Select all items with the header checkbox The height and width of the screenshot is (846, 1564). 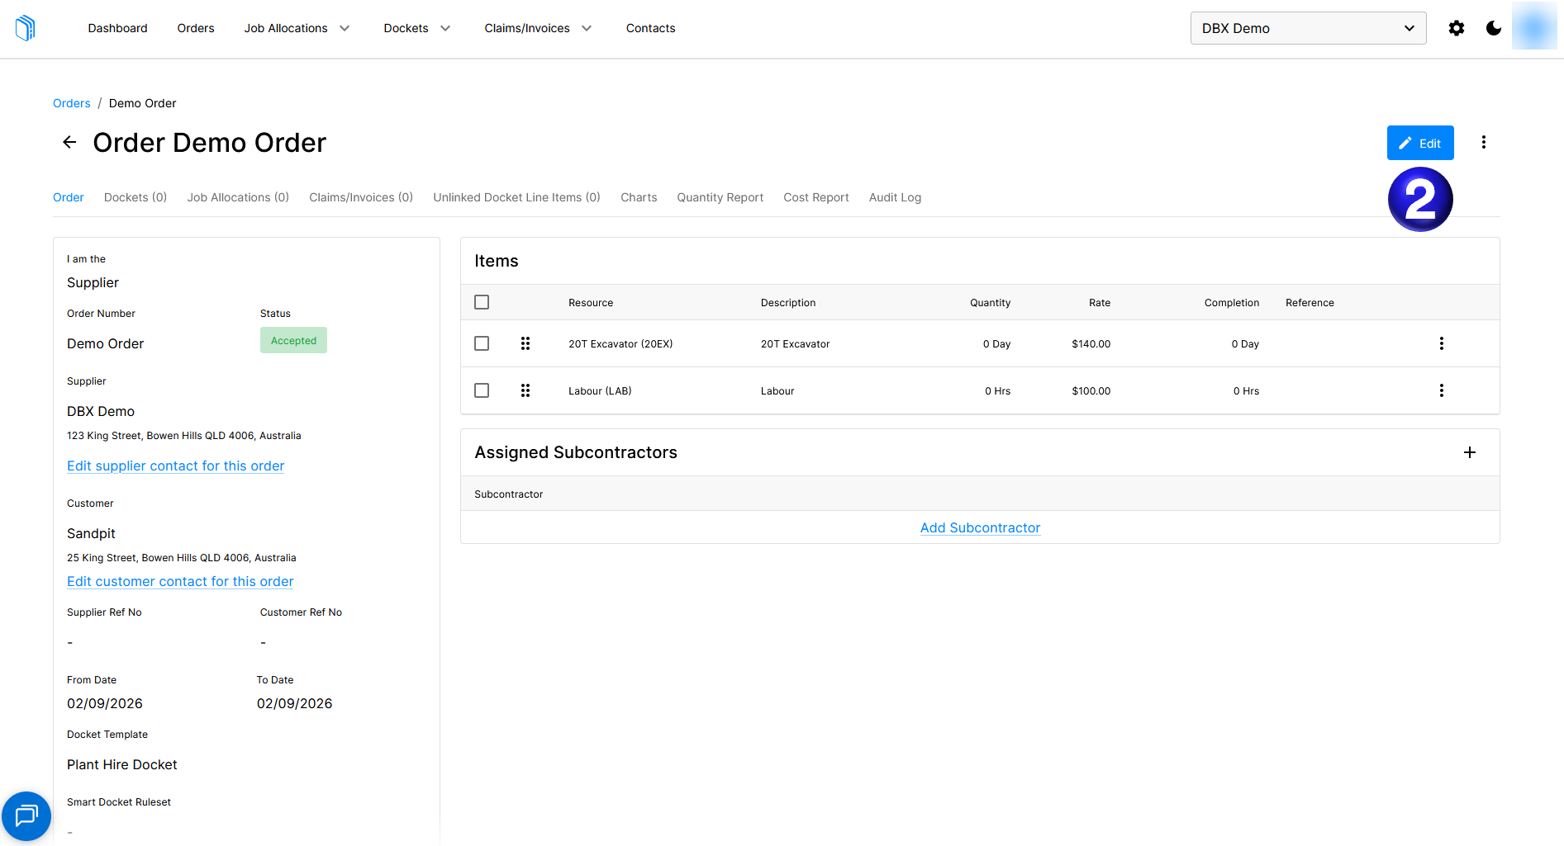pyautogui.click(x=482, y=302)
